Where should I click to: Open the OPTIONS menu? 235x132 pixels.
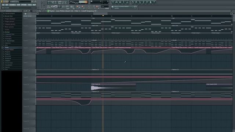[x=24, y=5]
